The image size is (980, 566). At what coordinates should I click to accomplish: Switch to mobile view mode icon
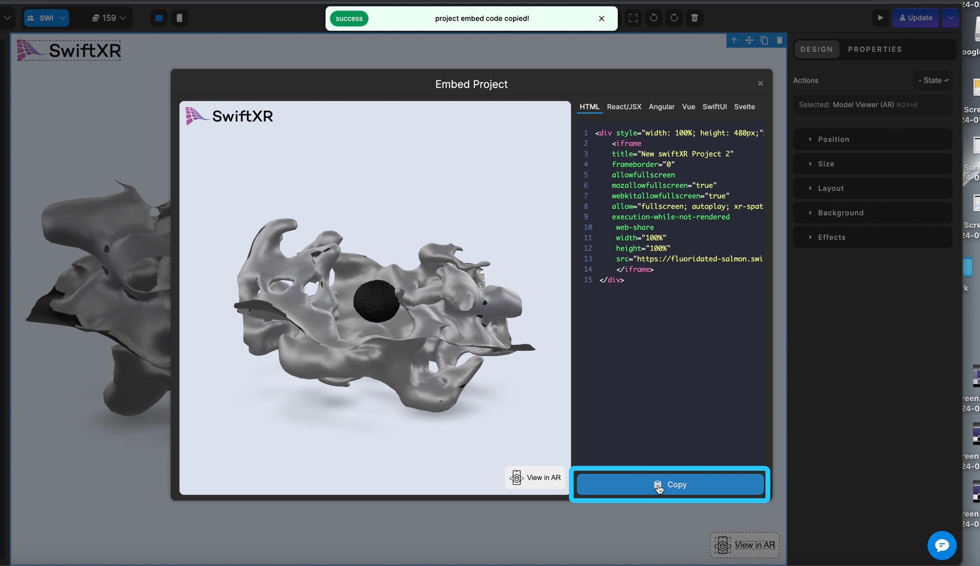179,18
